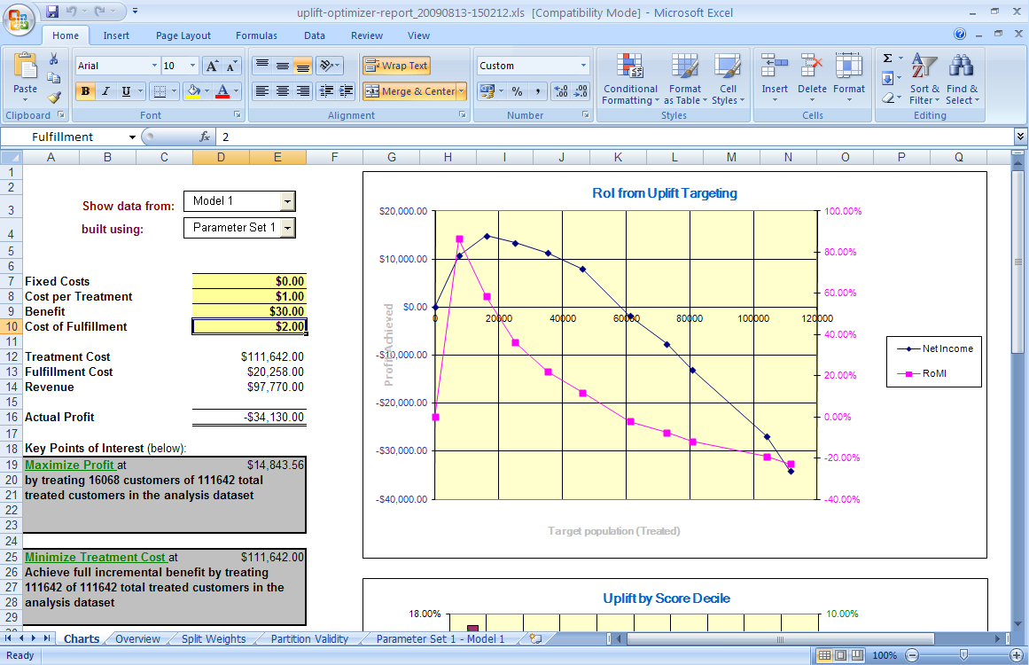This screenshot has height=665, width=1029.
Task: Insert a new worksheet tab
Action: [x=534, y=638]
